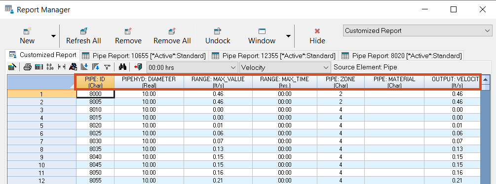Click the format columns grid icon
The width and height of the screenshot is (496, 184).
[x=39, y=67]
